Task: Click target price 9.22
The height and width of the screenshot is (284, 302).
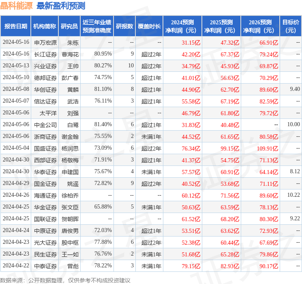Action: point(295,218)
